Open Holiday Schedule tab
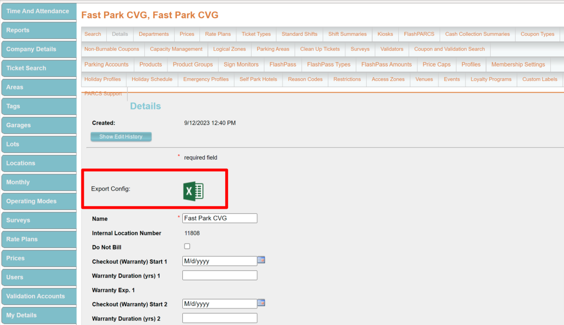 coord(152,79)
